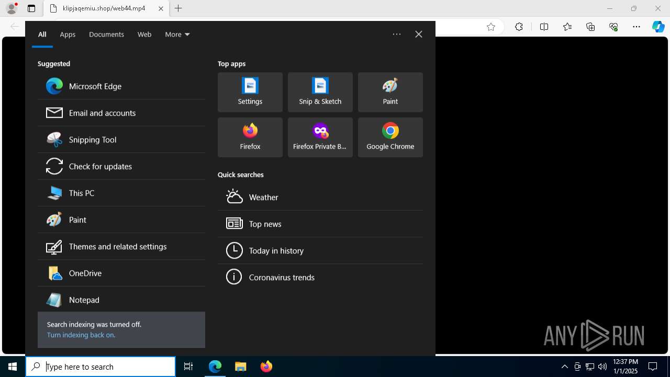Launch Snipping Tool from suggestions
This screenshot has height=377, width=670.
121,140
